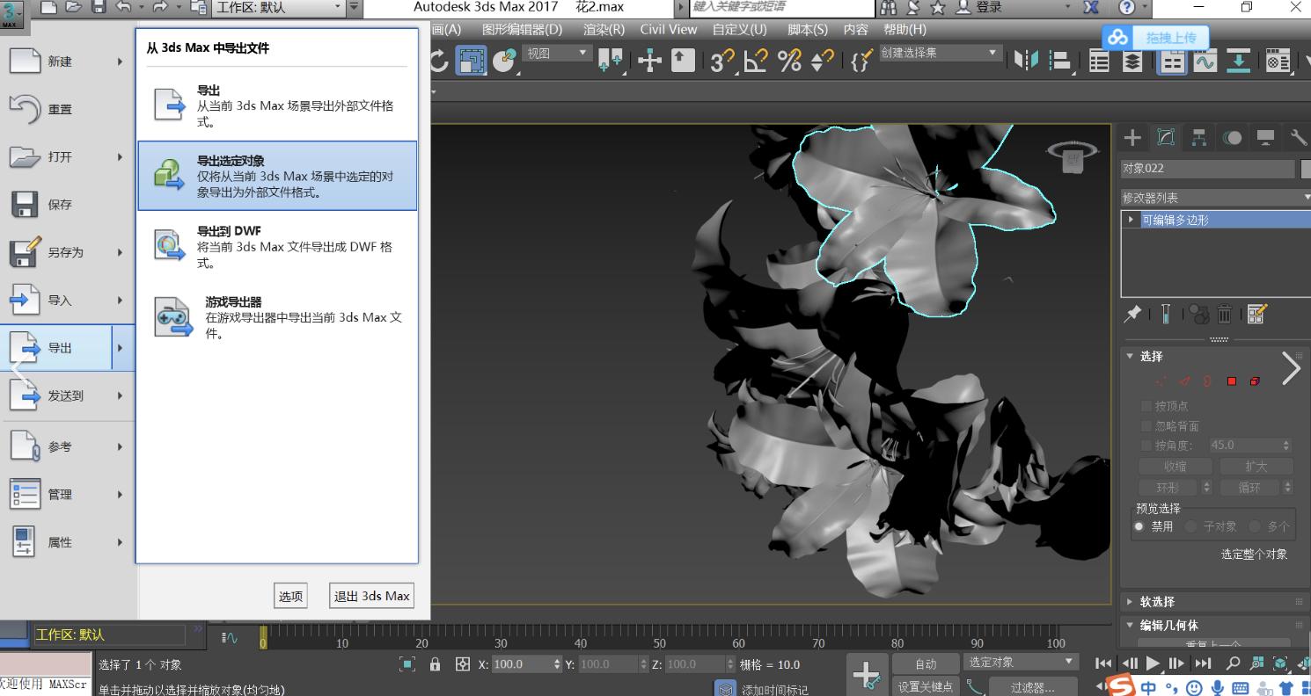
Task: Open the Scripting (脚本(S)) menu
Action: 808,29
